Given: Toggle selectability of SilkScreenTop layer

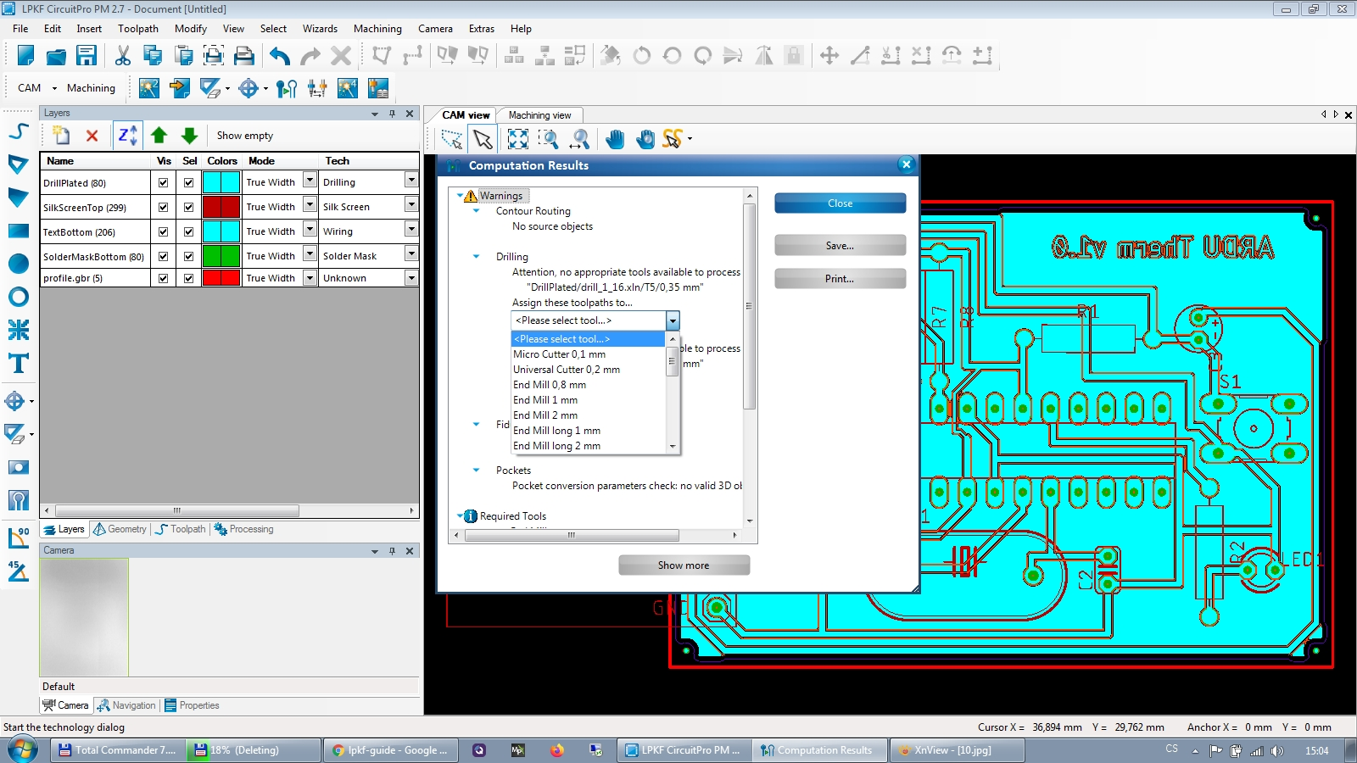Looking at the screenshot, I should 188,207.
